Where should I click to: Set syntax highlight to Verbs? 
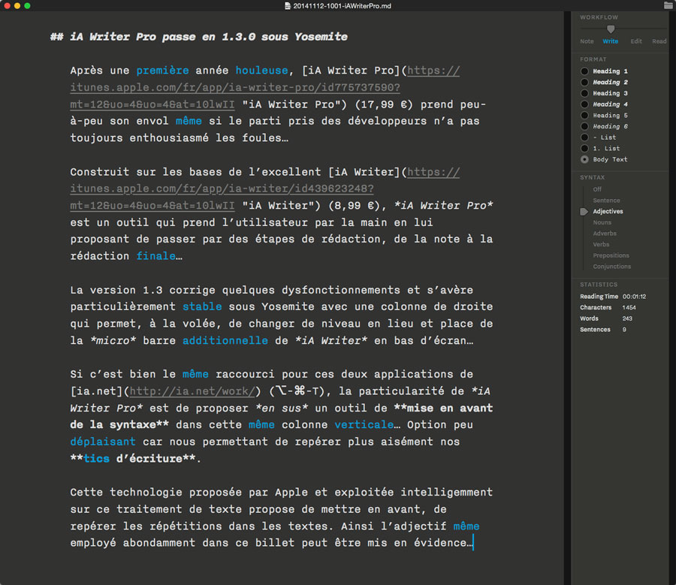point(601,244)
